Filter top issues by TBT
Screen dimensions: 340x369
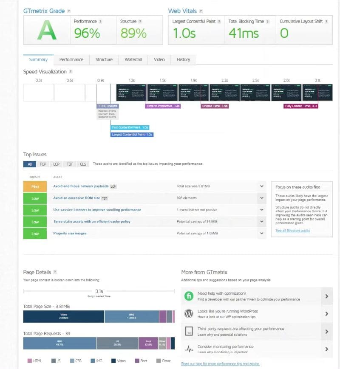70,164
